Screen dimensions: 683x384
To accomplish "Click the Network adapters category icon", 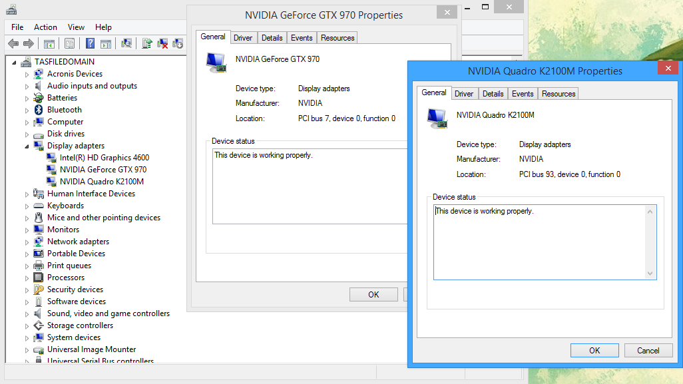I will pos(39,241).
